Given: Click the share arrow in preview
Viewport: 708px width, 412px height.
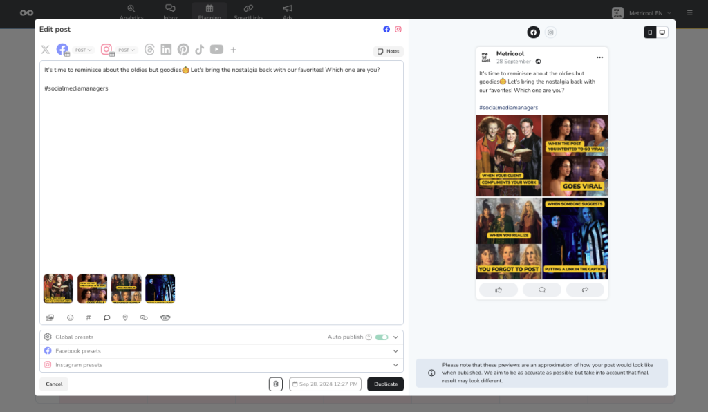Looking at the screenshot, I should tap(585, 290).
